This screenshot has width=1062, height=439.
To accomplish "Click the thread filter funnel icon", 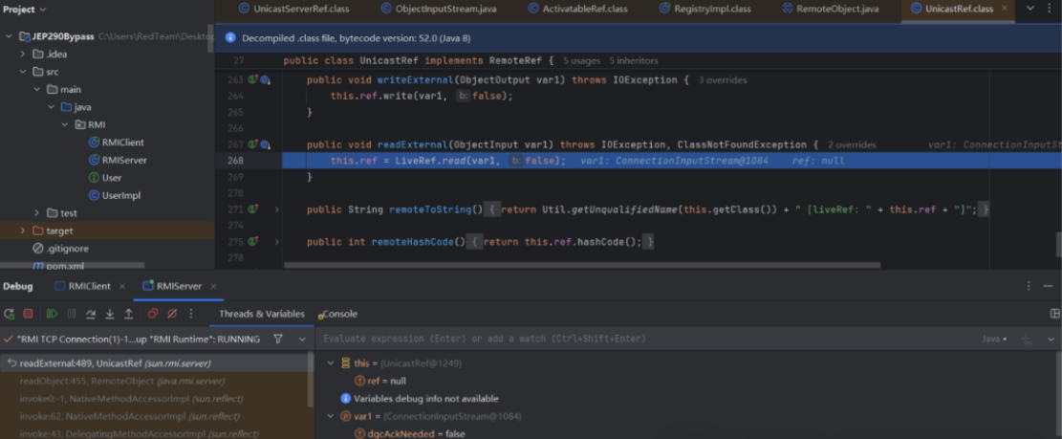I will point(278,339).
